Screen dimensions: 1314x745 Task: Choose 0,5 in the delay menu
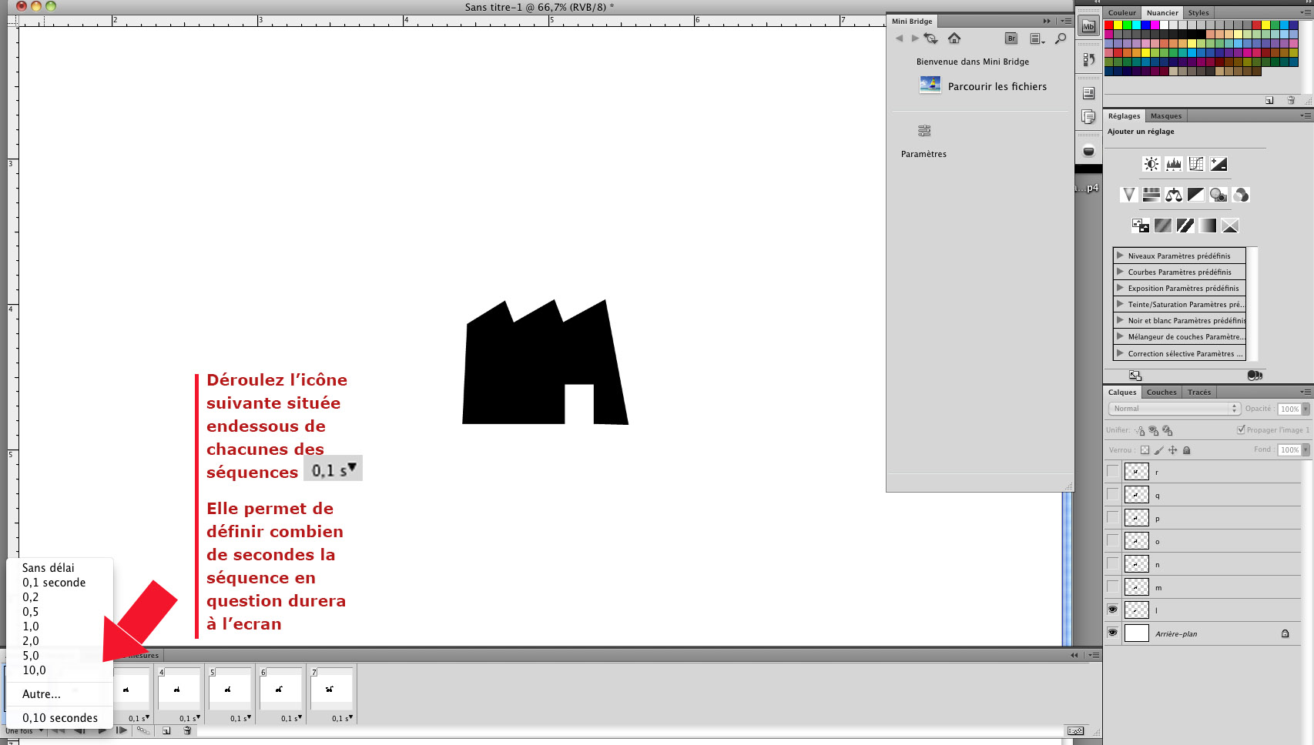coord(31,612)
